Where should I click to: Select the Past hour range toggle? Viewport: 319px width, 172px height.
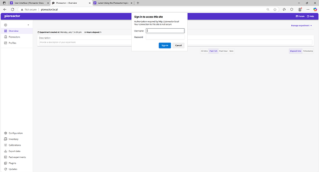click(223, 51)
